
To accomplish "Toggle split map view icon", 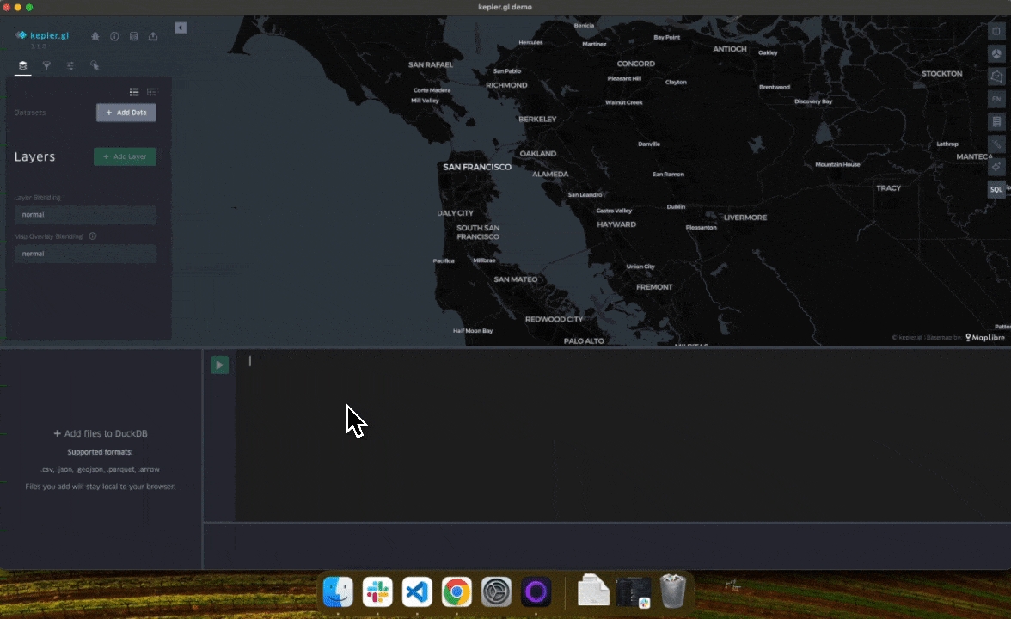I will [x=996, y=32].
